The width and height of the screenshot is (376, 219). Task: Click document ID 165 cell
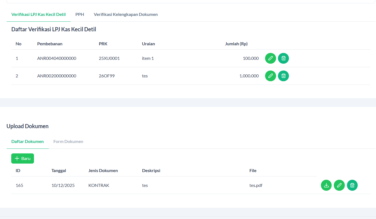pyautogui.click(x=19, y=185)
